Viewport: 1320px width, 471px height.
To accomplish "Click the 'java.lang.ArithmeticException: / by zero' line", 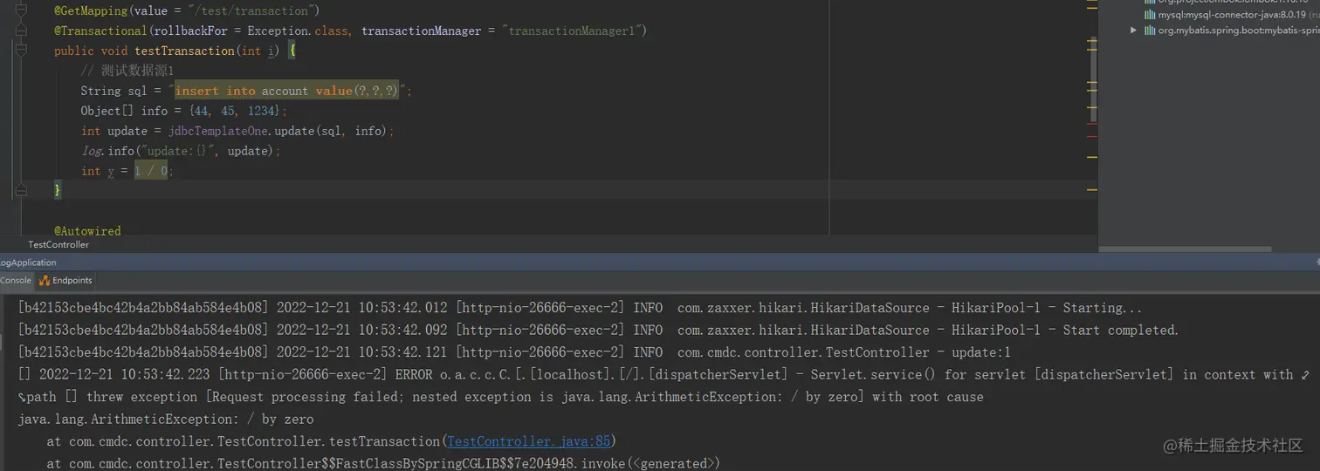I will coord(165,419).
